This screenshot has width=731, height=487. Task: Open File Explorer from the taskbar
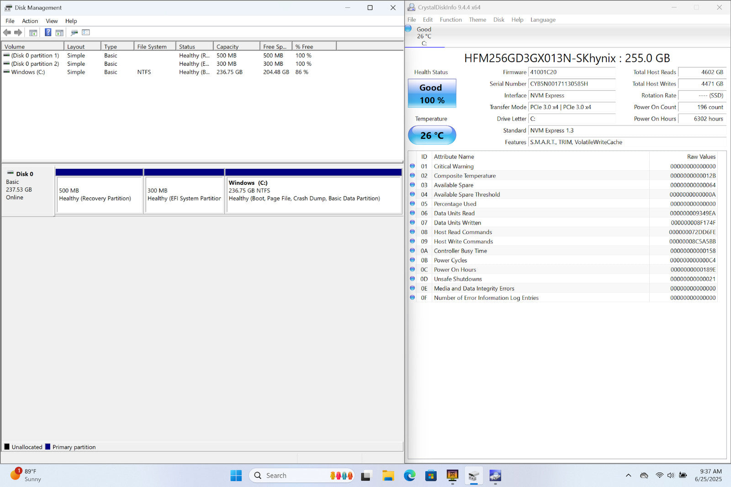(x=388, y=476)
